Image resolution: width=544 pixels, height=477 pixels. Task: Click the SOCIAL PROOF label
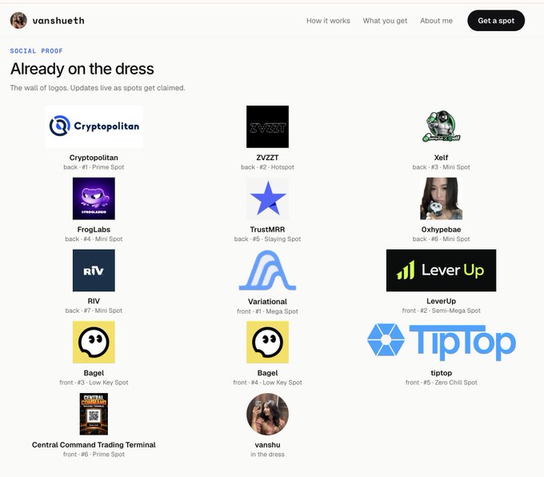pos(37,51)
